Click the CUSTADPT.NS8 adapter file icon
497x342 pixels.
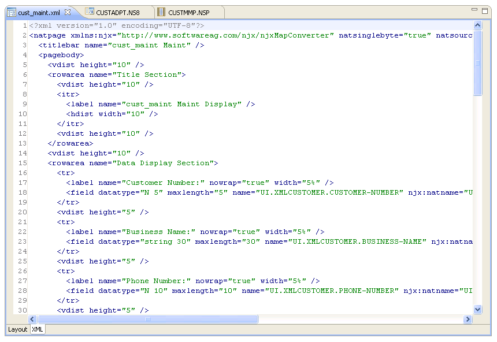pos(90,12)
